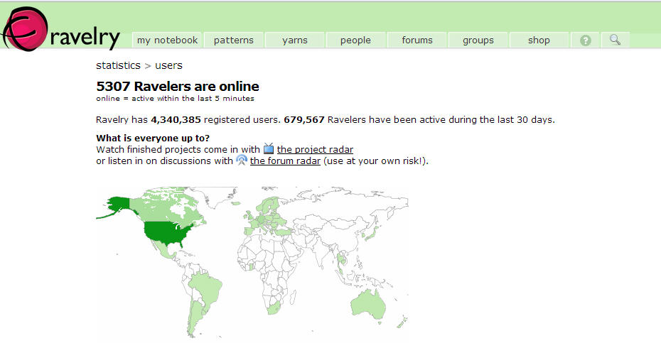661x348 pixels.
Task: Go to the yarns tab
Action: 295,40
